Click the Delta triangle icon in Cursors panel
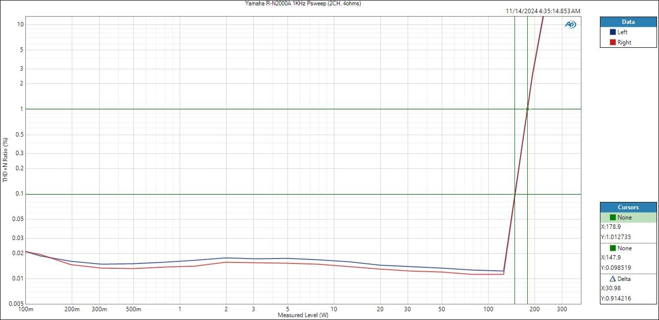The image size is (659, 320). tap(613, 279)
